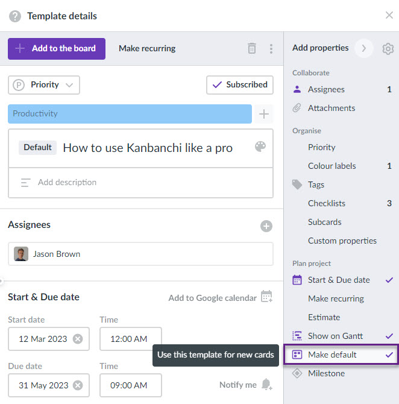Image resolution: width=399 pixels, height=404 pixels.
Task: Click the Assignees person icon
Action: tap(297, 89)
